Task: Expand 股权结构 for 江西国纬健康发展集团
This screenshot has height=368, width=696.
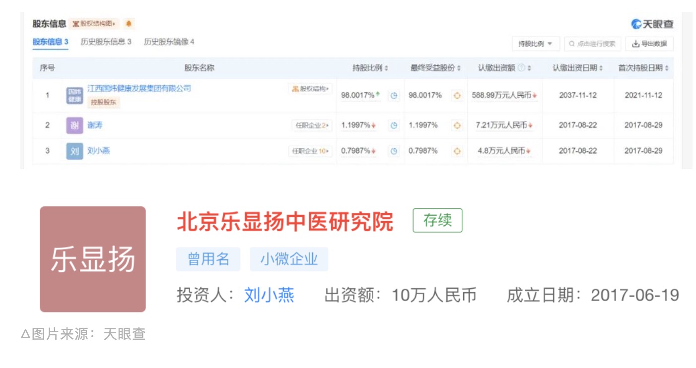Action: tap(310, 89)
